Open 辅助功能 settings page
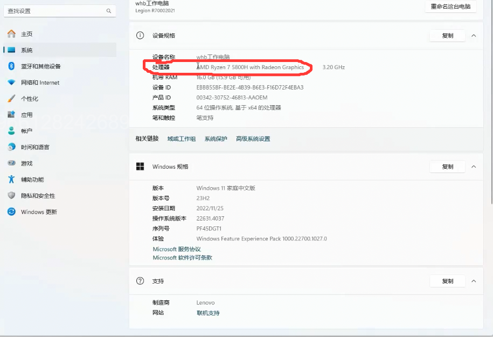The image size is (493, 337). pos(60,180)
